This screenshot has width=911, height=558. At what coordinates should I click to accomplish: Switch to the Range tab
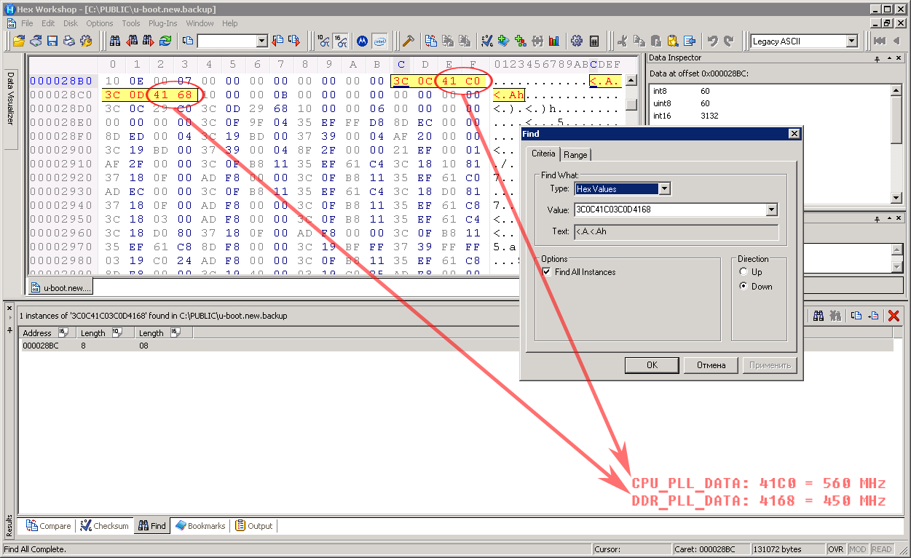click(575, 154)
